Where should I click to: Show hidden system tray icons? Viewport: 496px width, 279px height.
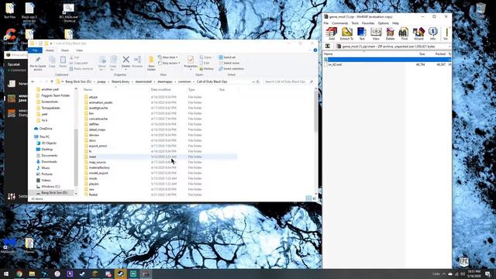coord(444,274)
